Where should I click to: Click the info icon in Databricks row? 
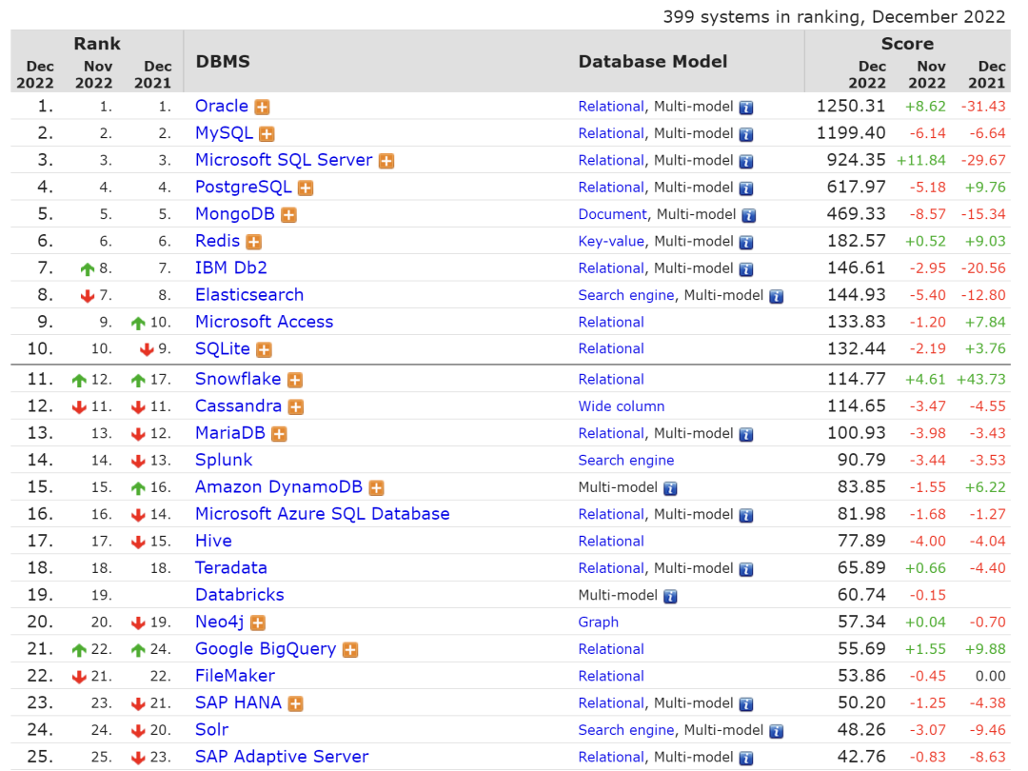(670, 596)
